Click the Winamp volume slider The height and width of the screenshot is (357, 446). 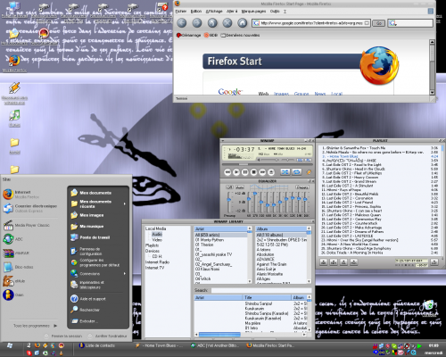click(x=269, y=160)
